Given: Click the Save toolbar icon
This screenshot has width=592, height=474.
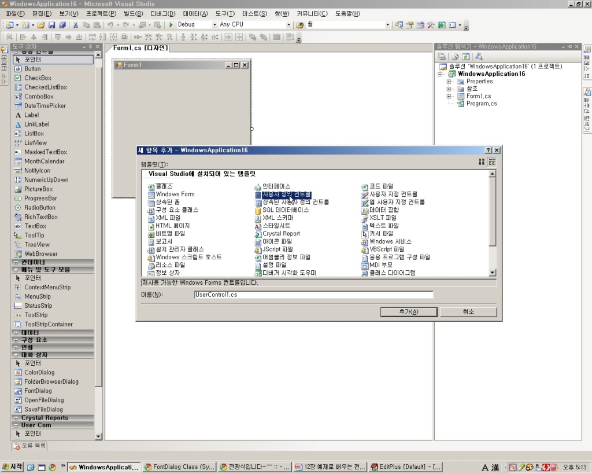Looking at the screenshot, I should [x=51, y=25].
